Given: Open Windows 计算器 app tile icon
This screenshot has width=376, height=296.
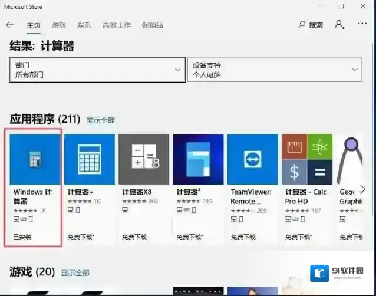Looking at the screenshot, I should (35, 159).
